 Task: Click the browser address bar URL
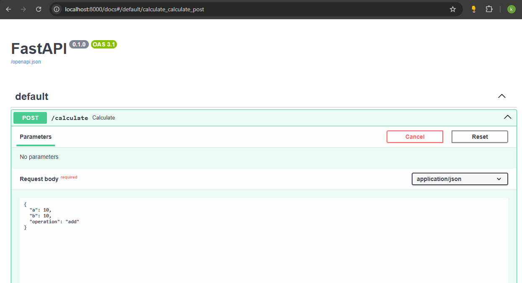click(134, 9)
